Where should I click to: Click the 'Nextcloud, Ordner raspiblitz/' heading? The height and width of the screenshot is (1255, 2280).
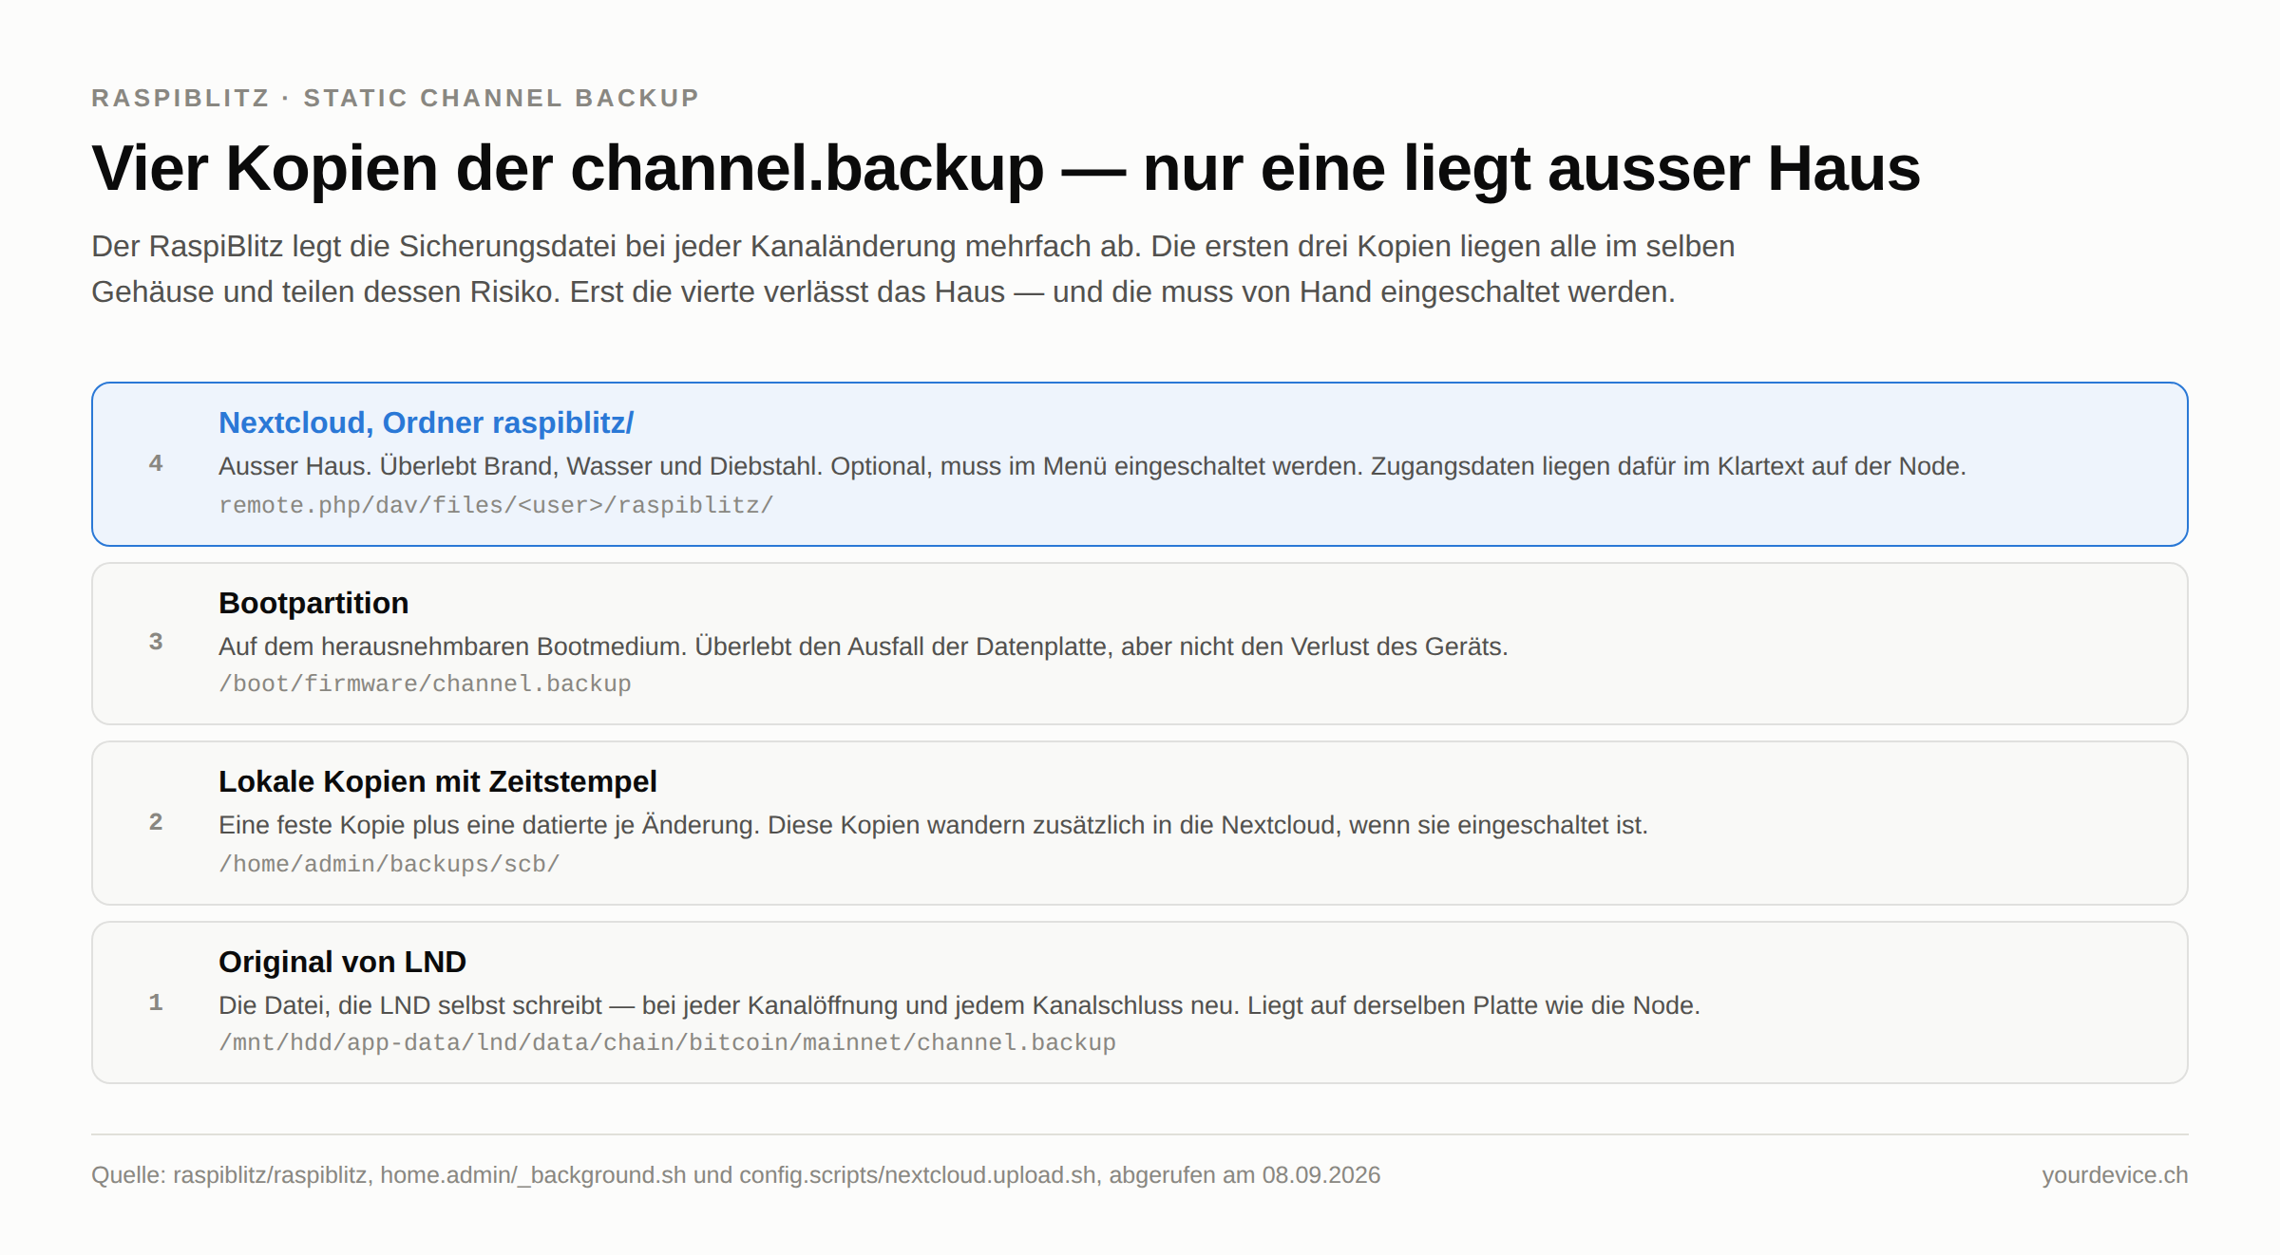coord(426,422)
